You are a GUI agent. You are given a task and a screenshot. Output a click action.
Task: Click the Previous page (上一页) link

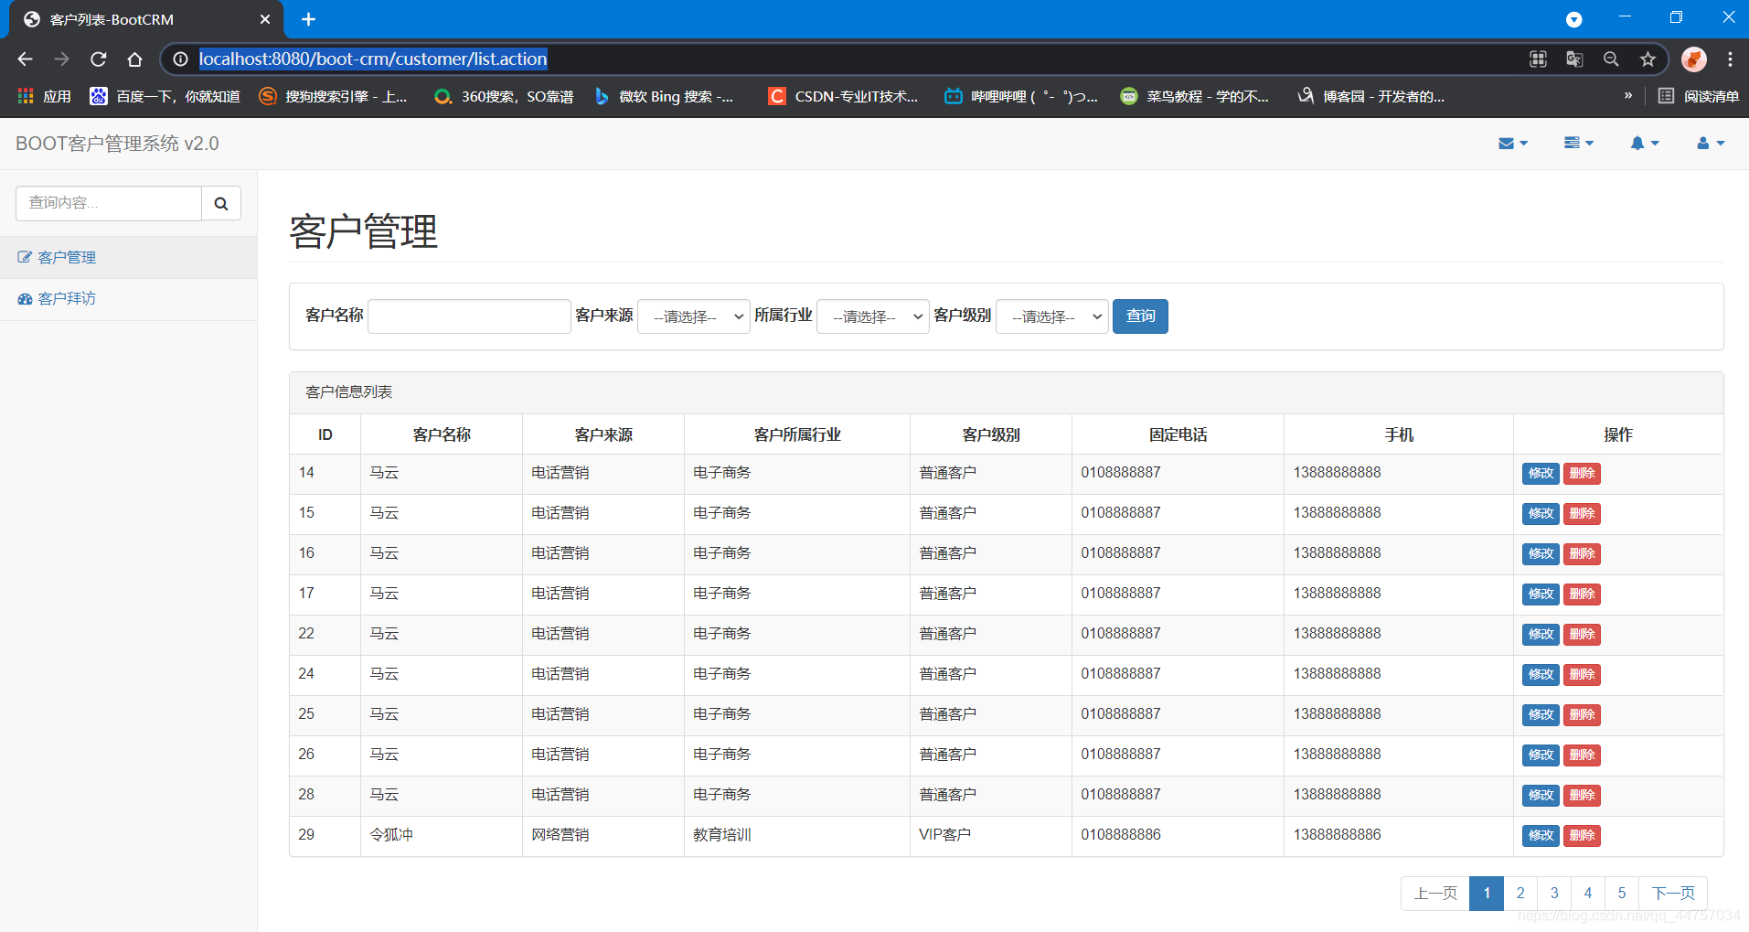coord(1435,894)
